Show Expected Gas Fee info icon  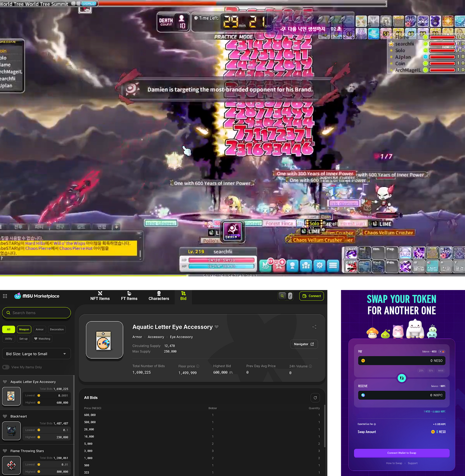point(375,424)
